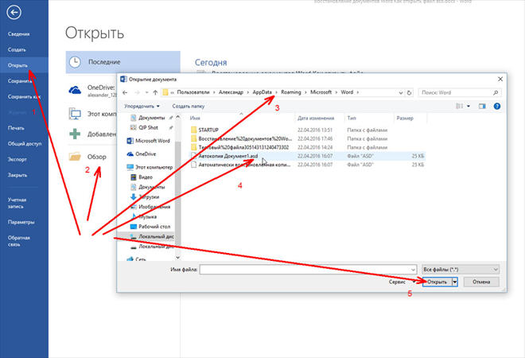Screen dimensions: 525x358
Task: Click the Обзор folder icon
Action: coord(75,157)
